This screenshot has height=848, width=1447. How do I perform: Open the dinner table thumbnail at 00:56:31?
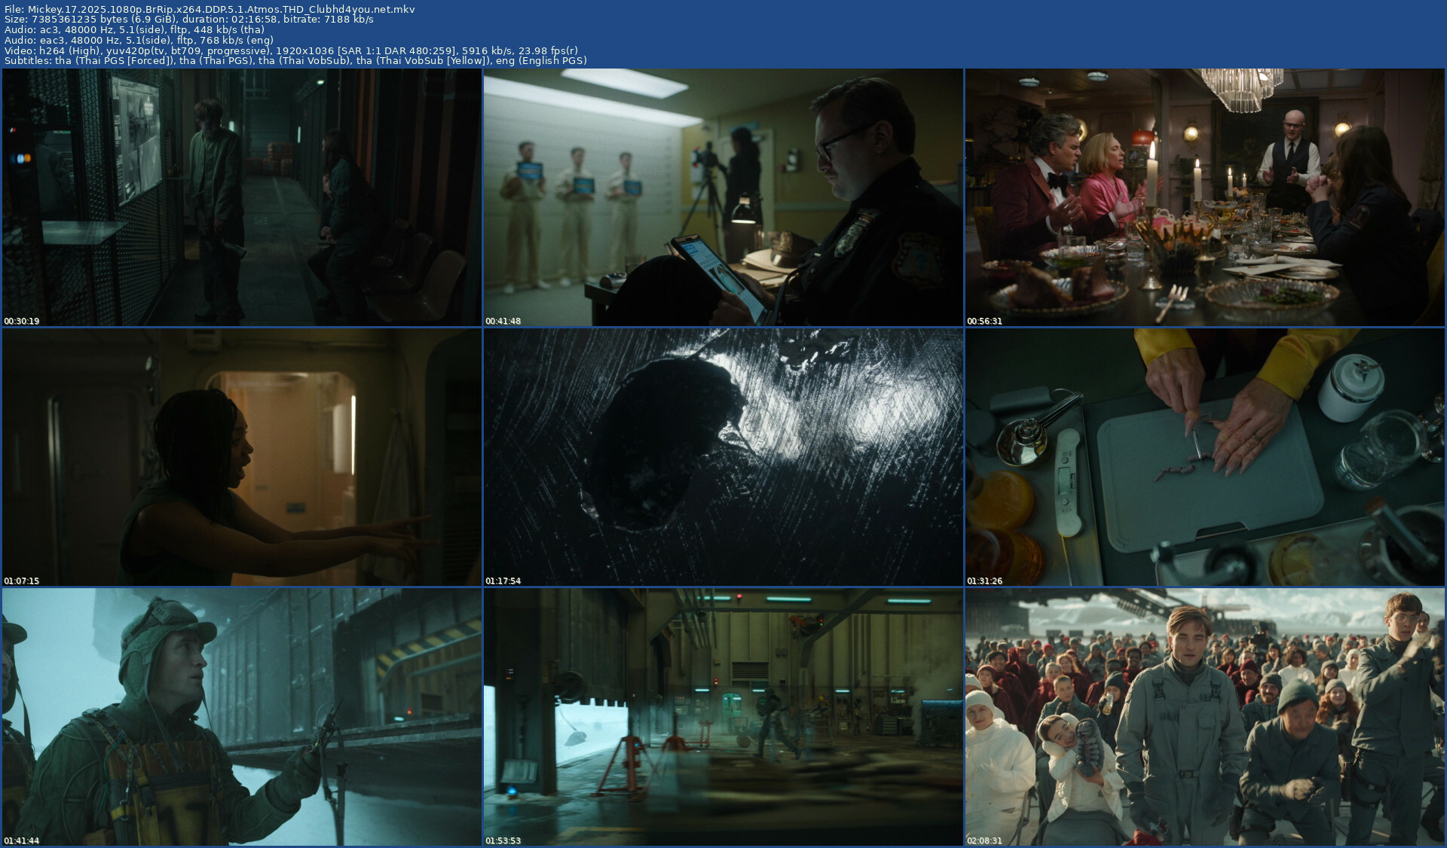[x=1205, y=198]
